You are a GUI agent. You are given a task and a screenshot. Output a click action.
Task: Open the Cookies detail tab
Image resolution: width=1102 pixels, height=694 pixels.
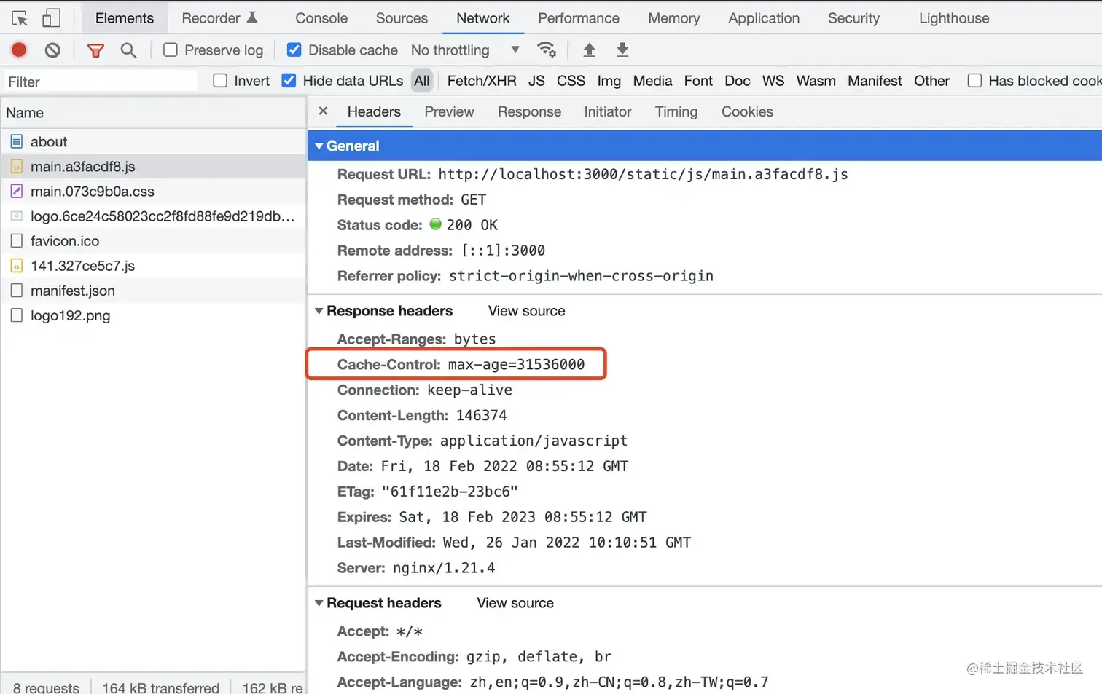coord(747,111)
